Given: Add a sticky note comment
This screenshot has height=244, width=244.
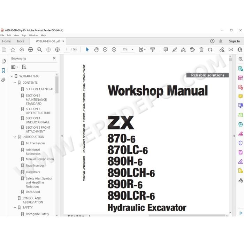Looking at the screenshot, I should pos(166,49).
